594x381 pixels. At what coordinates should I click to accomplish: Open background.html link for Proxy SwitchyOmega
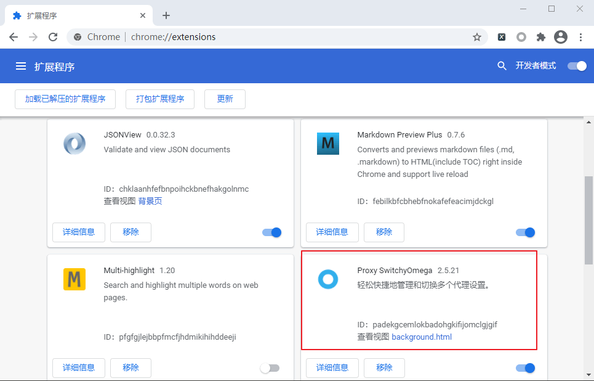pos(422,337)
